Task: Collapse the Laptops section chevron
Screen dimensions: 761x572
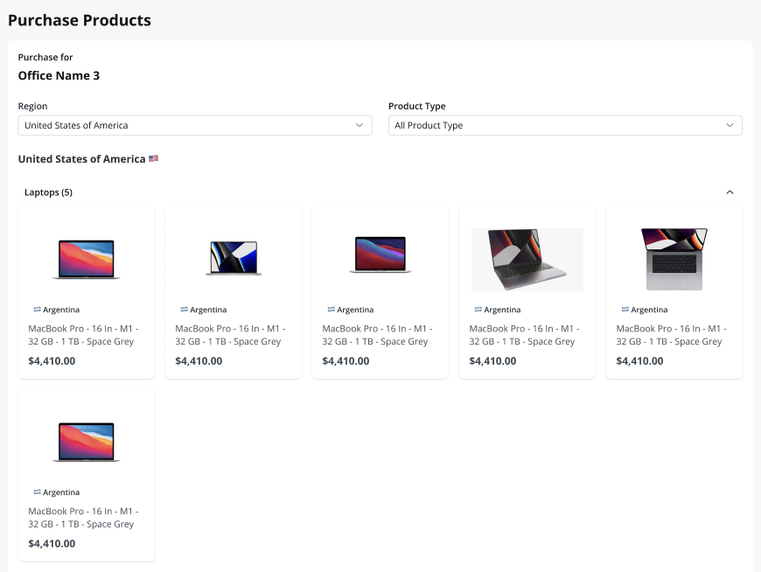Action: click(x=730, y=192)
